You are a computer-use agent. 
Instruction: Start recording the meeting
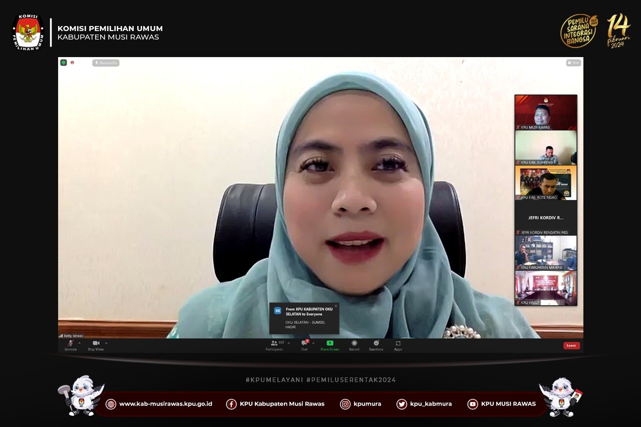coord(354,345)
